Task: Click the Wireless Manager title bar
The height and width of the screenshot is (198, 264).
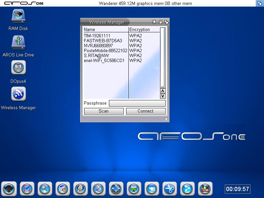Action: 107,22
